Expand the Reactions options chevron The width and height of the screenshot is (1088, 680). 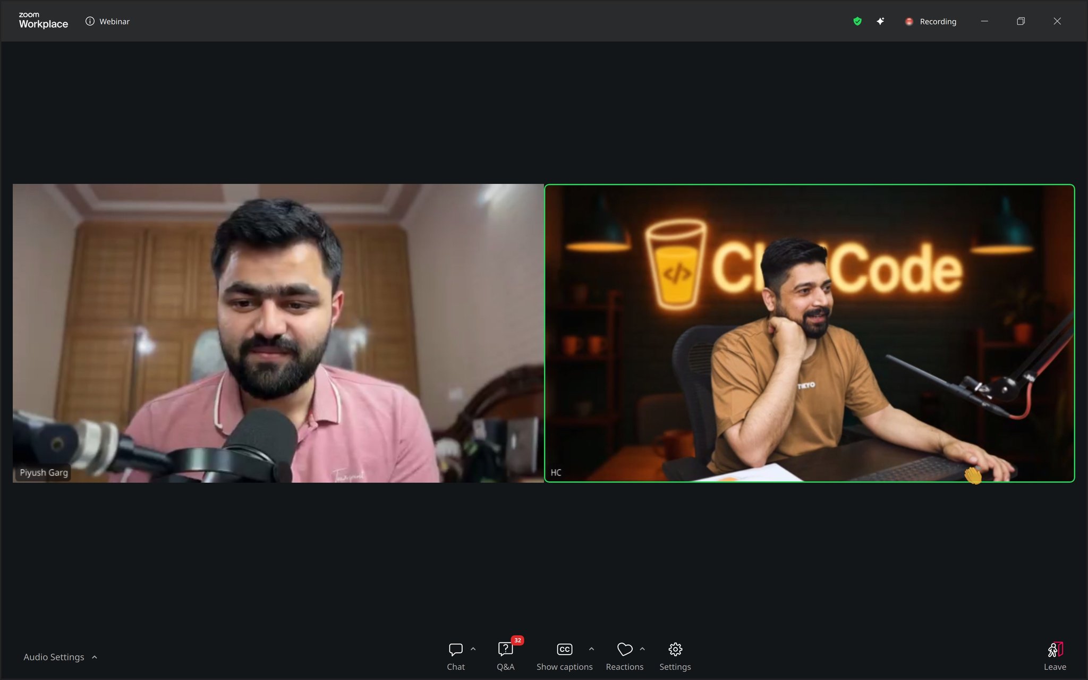click(642, 649)
